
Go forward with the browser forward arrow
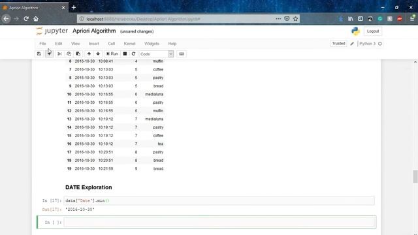point(16,19)
